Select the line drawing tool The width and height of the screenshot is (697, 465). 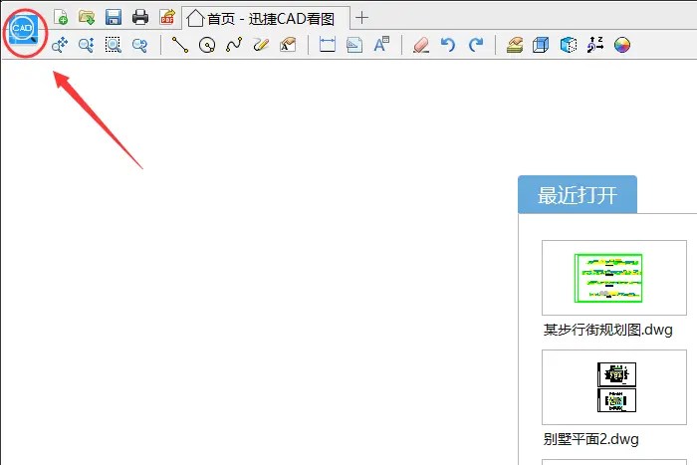[180, 45]
